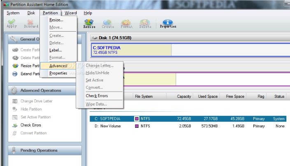This screenshot has width=290, height=166.
Task: Sort by the File System column header
Action: [x=149, y=97]
